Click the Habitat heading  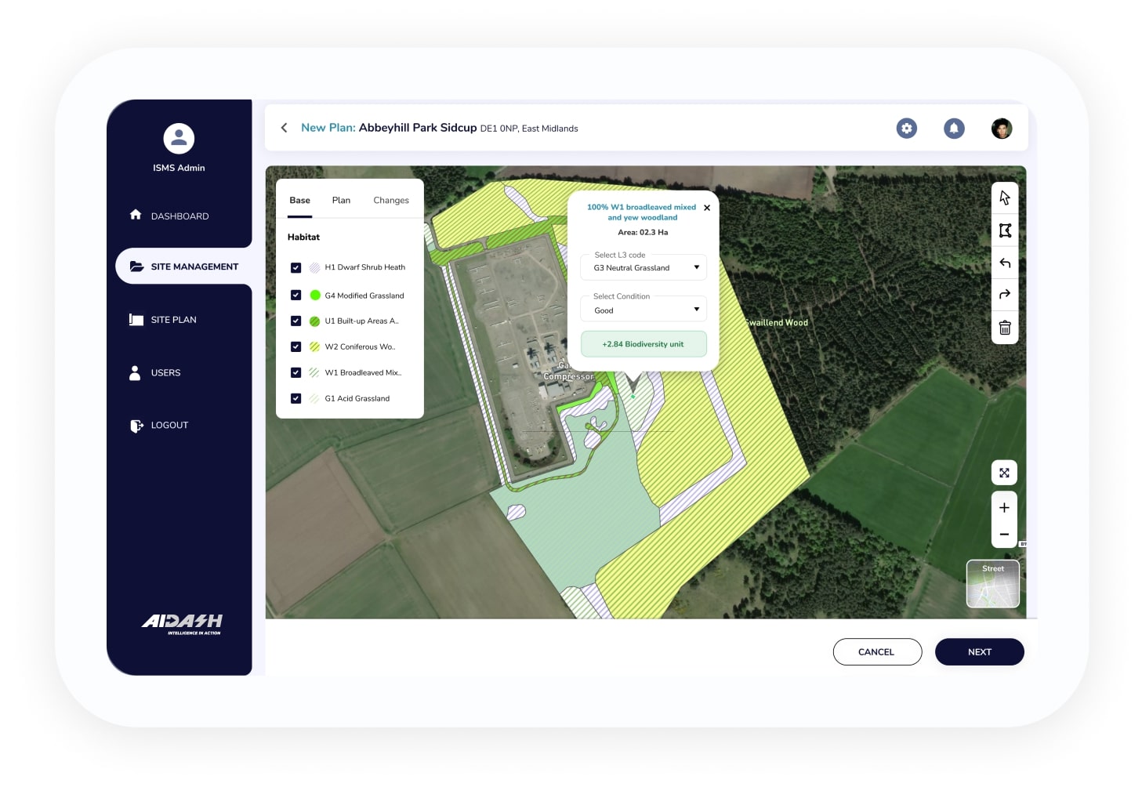click(x=303, y=238)
